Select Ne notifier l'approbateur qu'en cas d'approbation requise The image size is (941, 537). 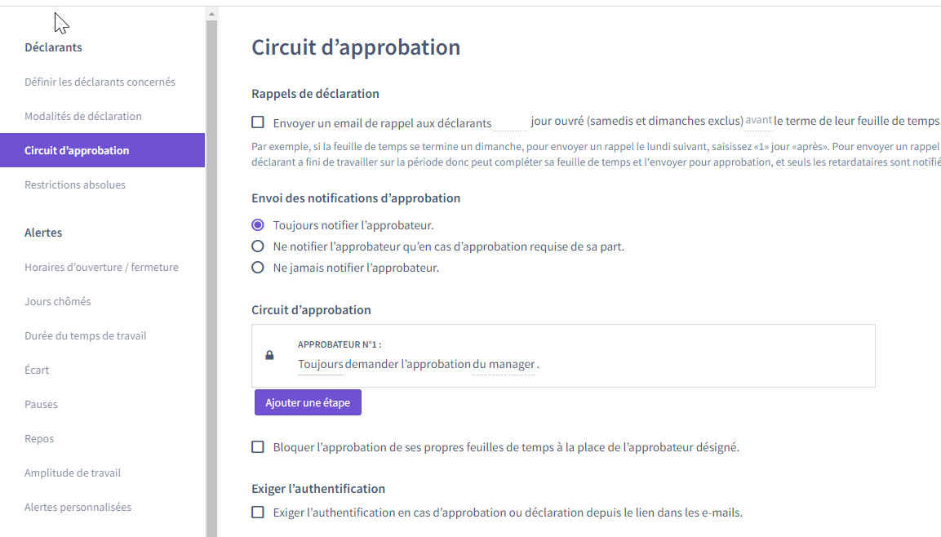click(257, 246)
